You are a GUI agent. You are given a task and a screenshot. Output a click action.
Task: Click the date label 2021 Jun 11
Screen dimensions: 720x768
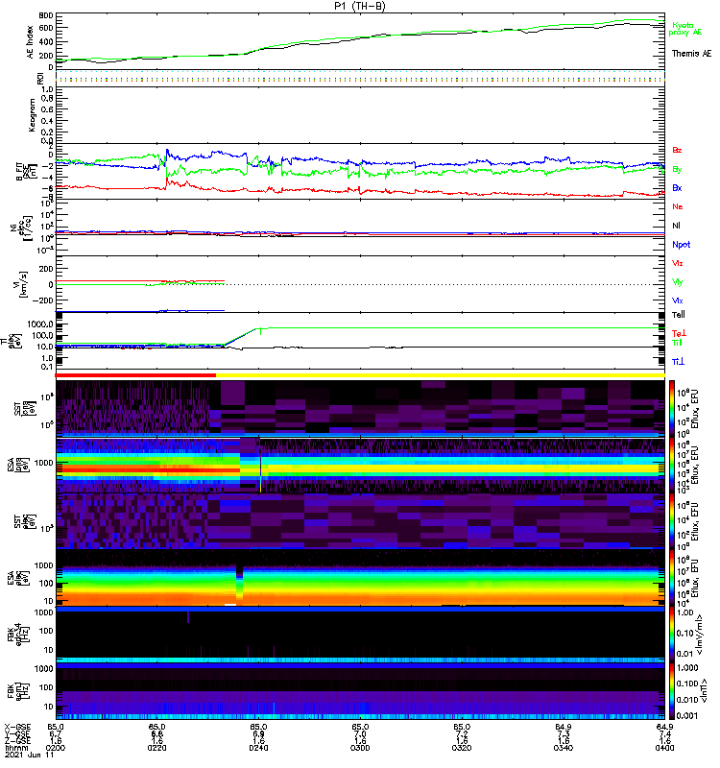click(30, 756)
